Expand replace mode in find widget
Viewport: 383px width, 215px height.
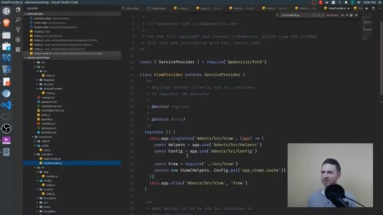coord(277,15)
